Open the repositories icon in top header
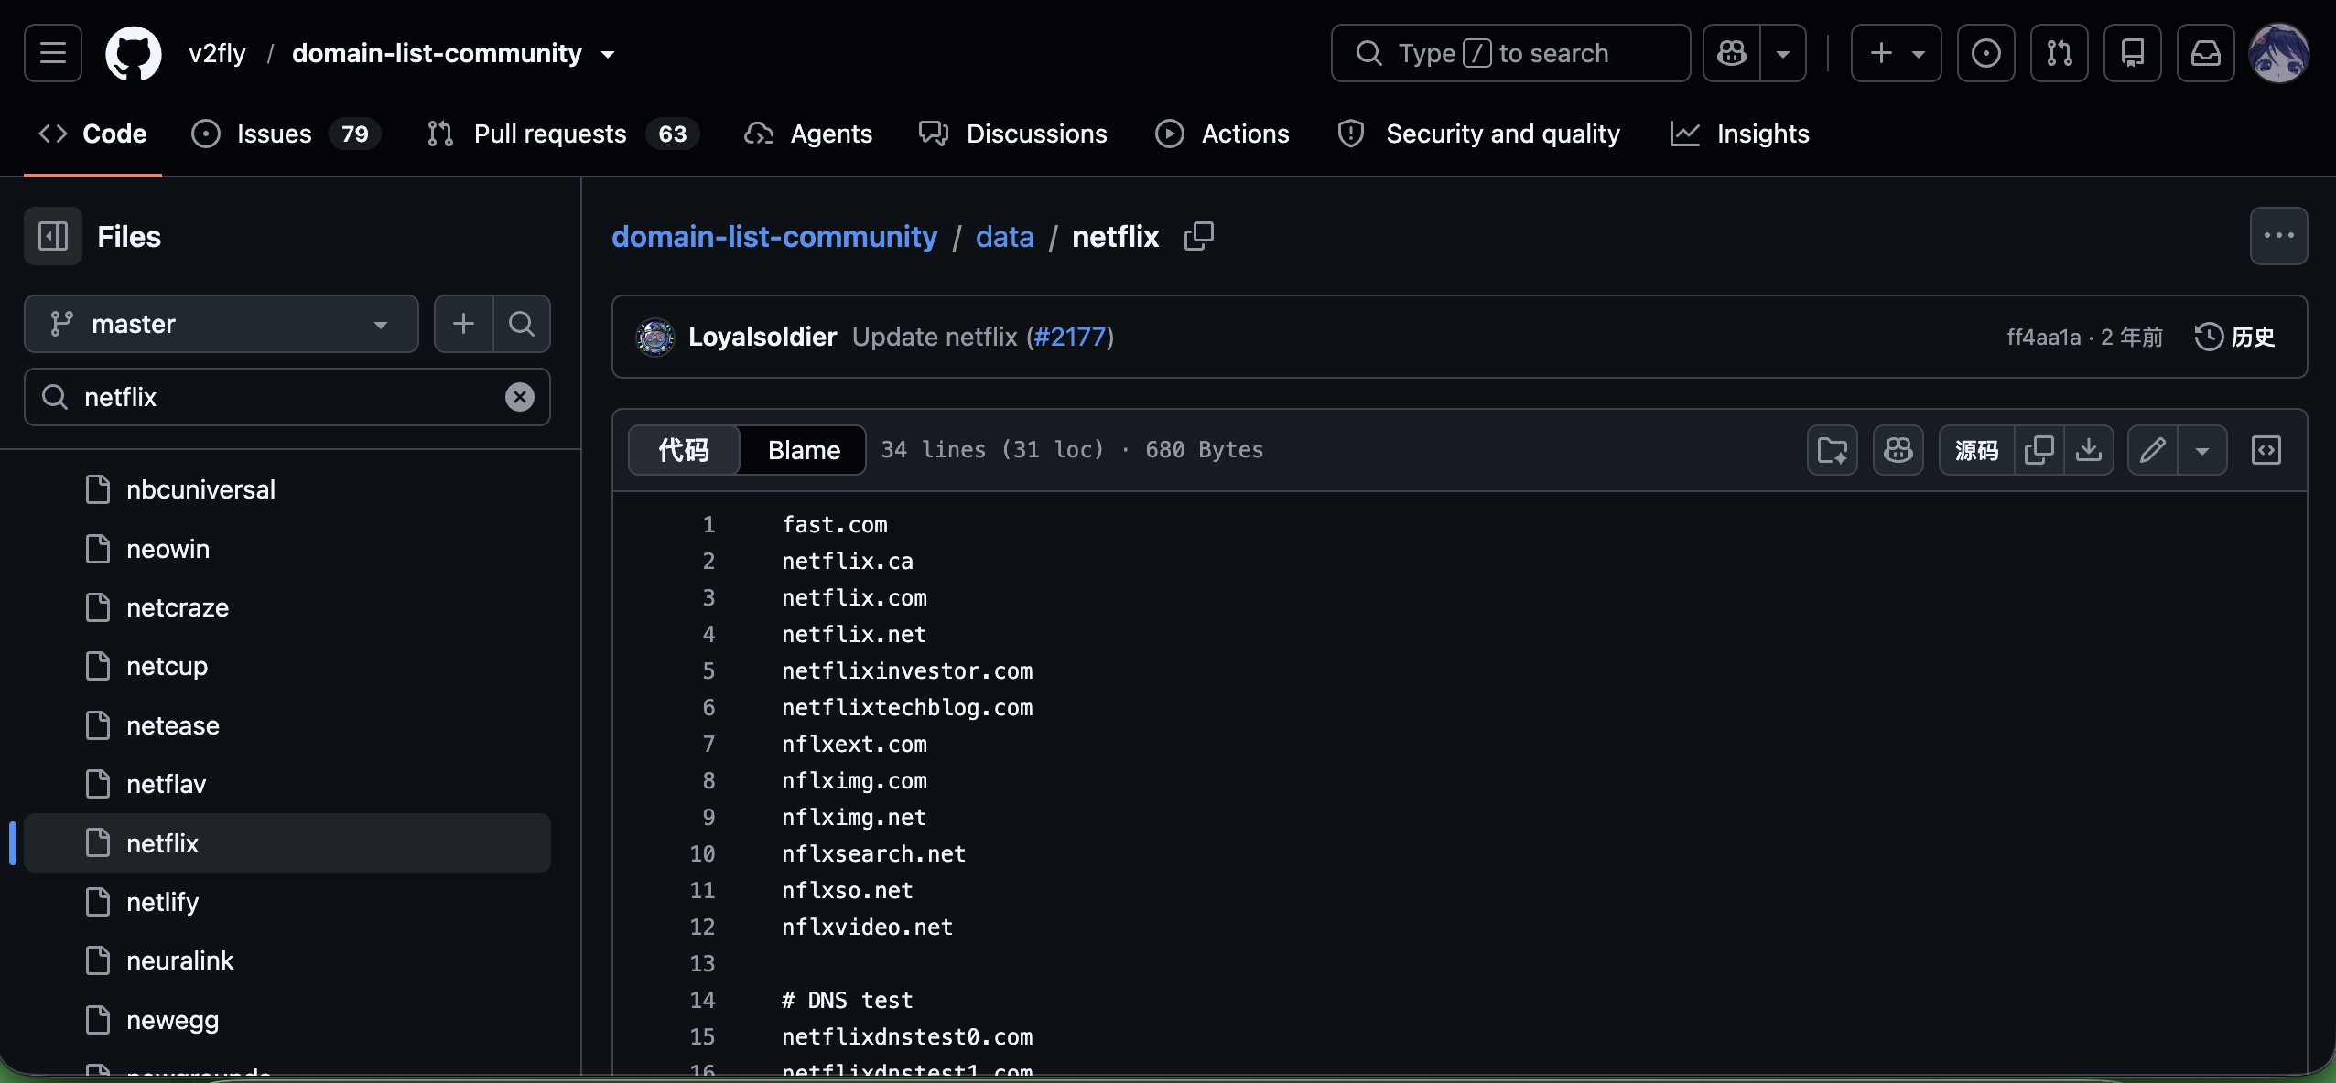Image resolution: width=2336 pixels, height=1083 pixels. (x=2133, y=53)
